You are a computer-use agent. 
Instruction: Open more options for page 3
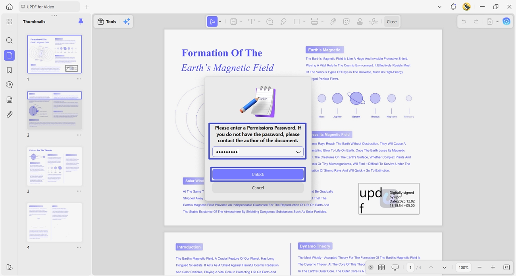click(79, 191)
